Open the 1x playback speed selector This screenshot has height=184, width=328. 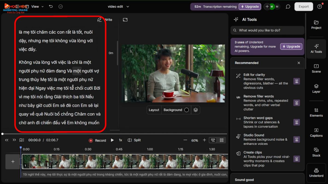[120, 140]
